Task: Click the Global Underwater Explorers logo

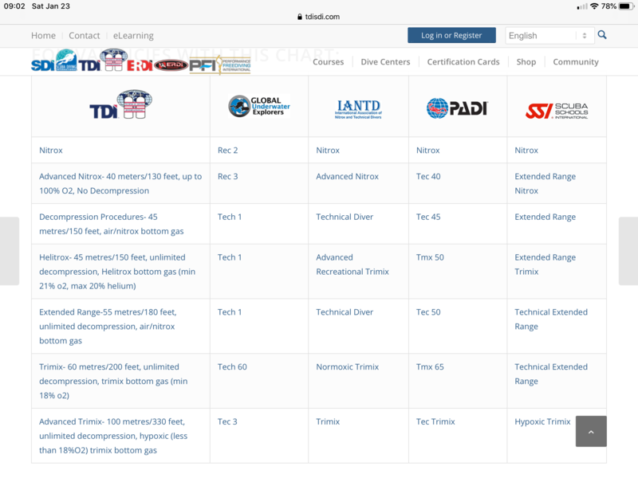Action: pyautogui.click(x=258, y=106)
